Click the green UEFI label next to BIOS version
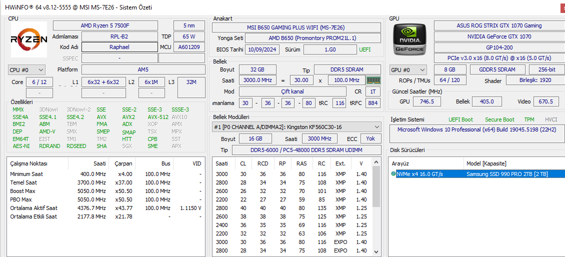Image resolution: width=565 pixels, height=257 pixels. coord(364,49)
